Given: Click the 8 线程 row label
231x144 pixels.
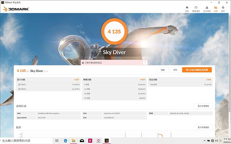Looking at the screenshot, I should pyautogui.click(x=87, y=85).
